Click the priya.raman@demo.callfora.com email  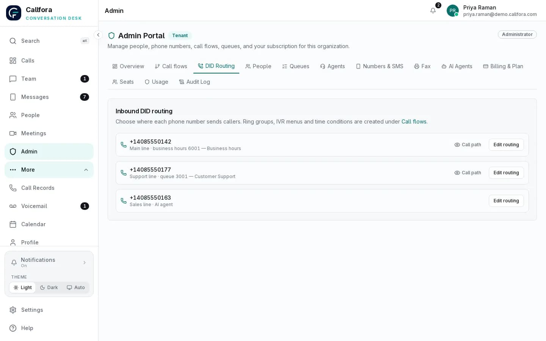500,14
